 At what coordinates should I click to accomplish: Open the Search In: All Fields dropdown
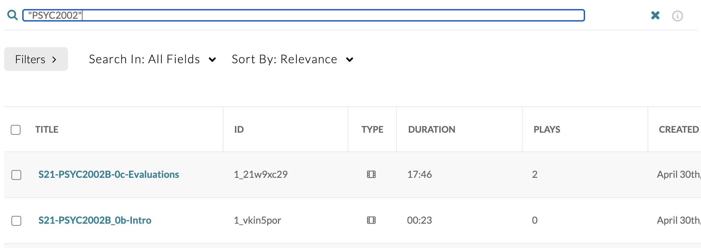152,59
